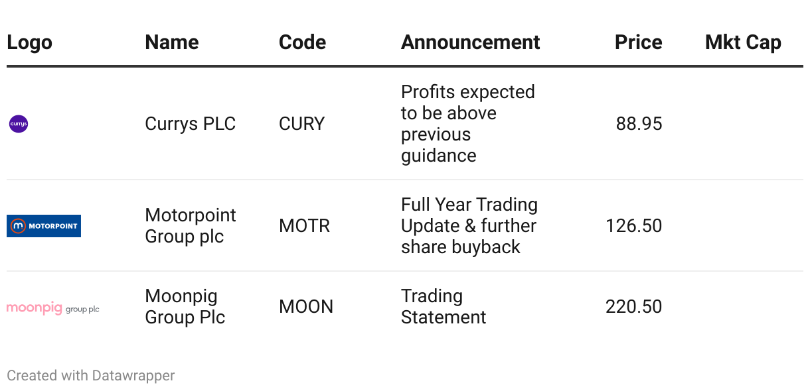This screenshot has width=810, height=391.
Task: Click the Full Year Trading Update announcement
Action: click(x=469, y=226)
